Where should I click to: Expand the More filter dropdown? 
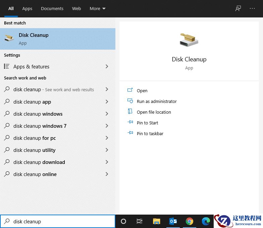[97, 9]
